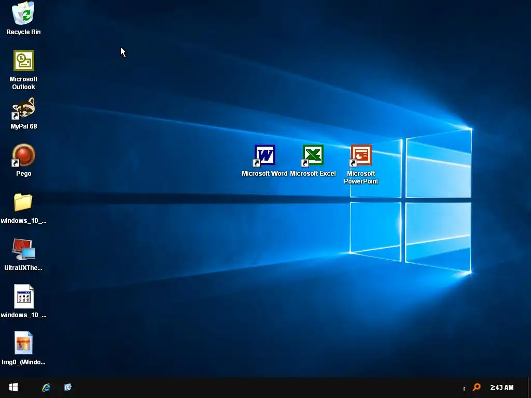Screen dimensions: 531x398
Task: Click the orange magnifier tray icon
Action: [477, 387]
